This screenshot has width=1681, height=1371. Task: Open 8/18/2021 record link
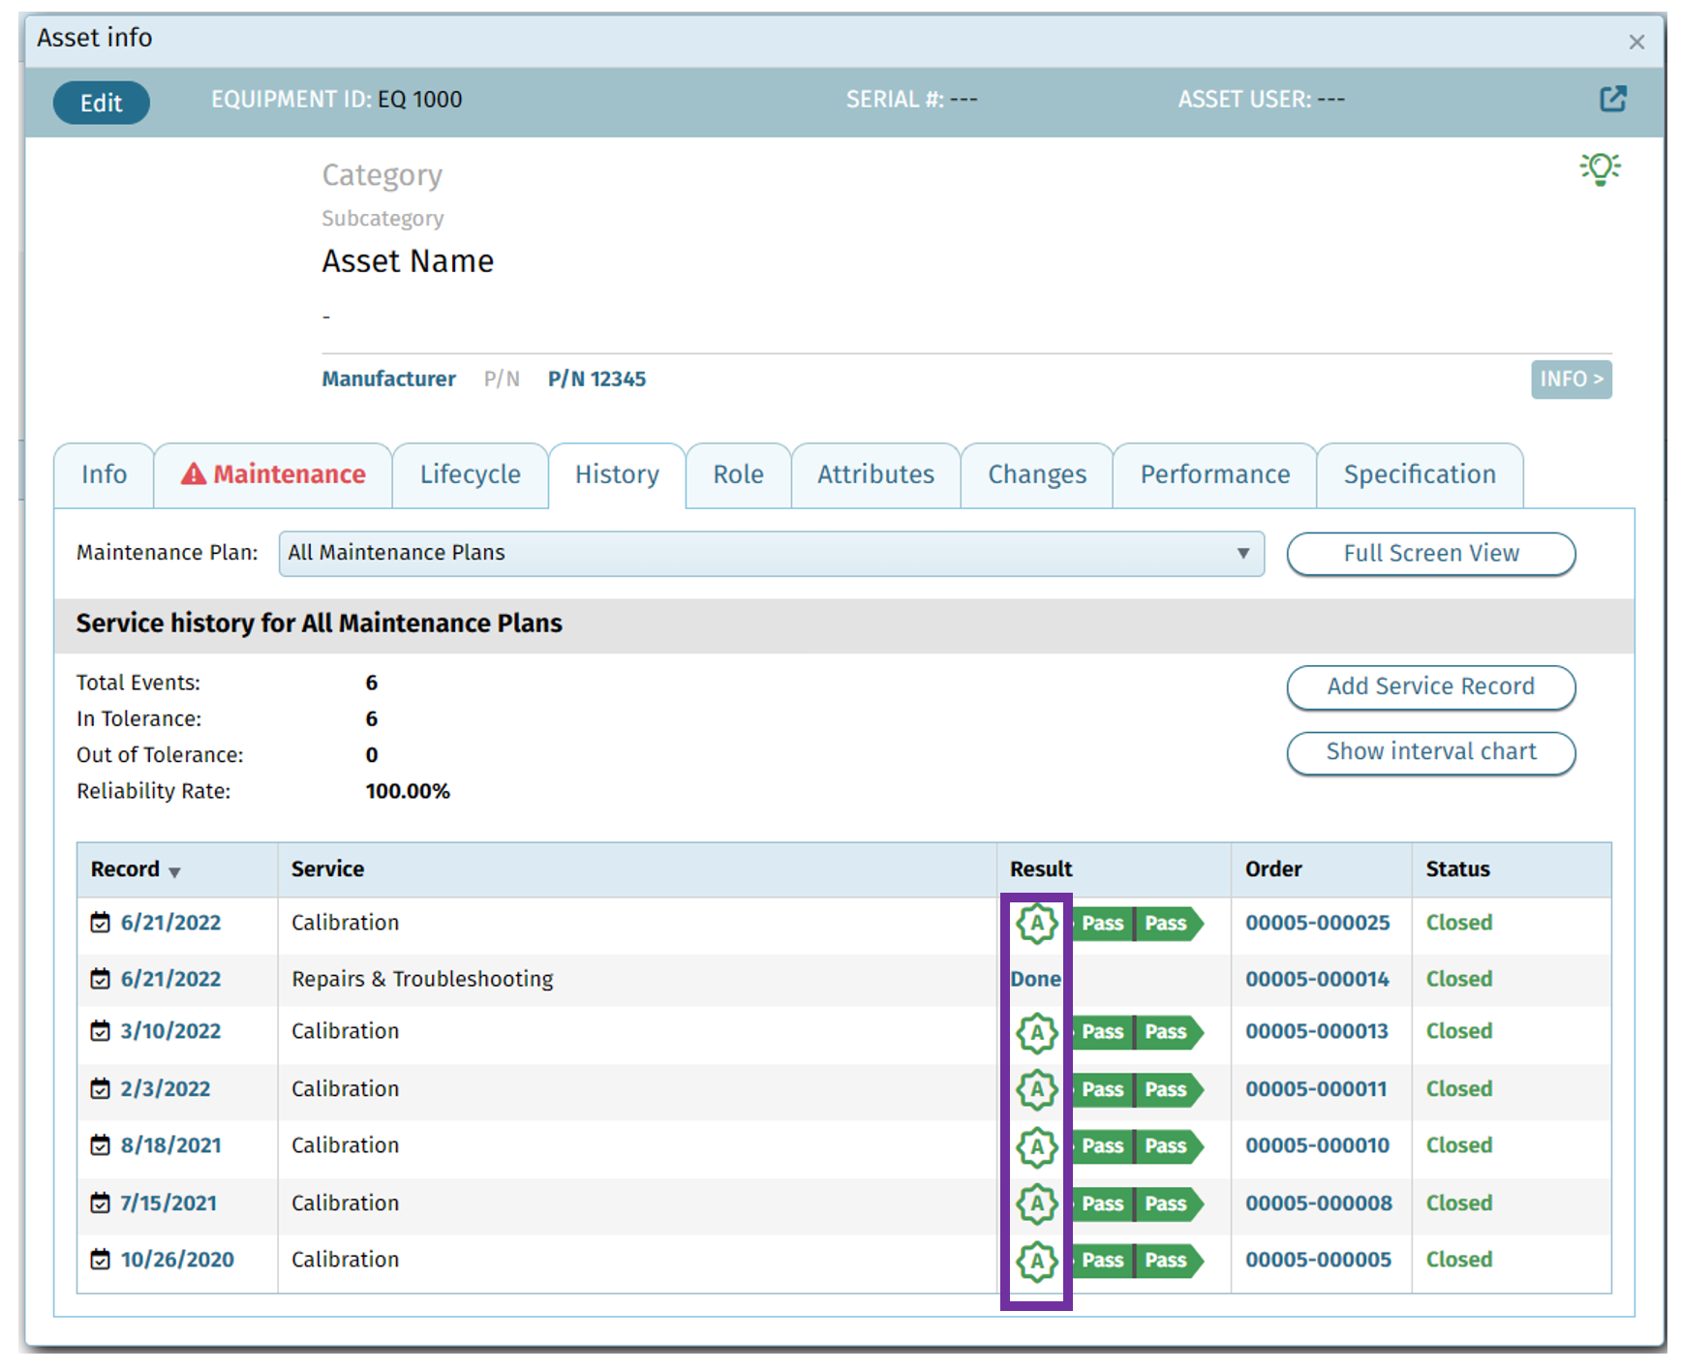click(170, 1145)
